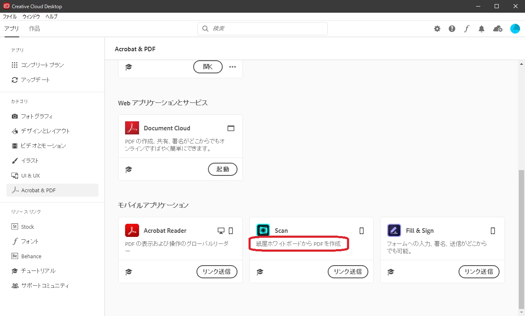Select ビデオとモーション category
The width and height of the screenshot is (525, 316).
(x=52, y=146)
